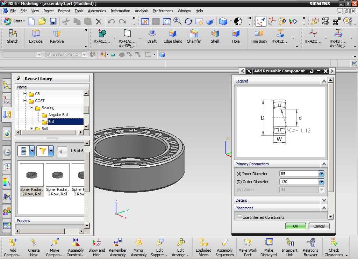Reset the Add Reusable Component dialog
358x259 pixels.
(311, 71)
